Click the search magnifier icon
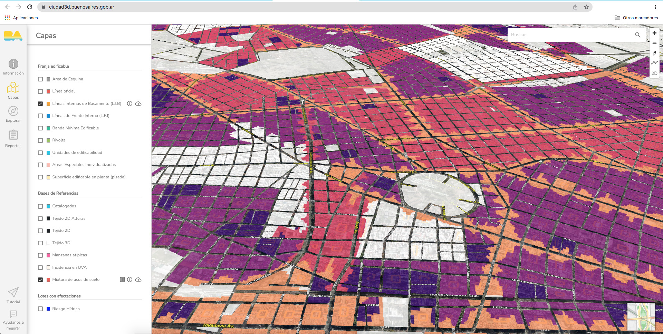Screen dimensions: 663x334 (x=637, y=35)
